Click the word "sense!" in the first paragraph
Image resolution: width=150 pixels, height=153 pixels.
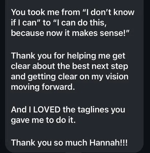click(x=113, y=33)
